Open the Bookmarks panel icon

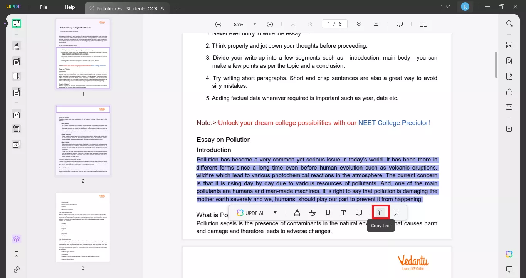pyautogui.click(x=17, y=254)
